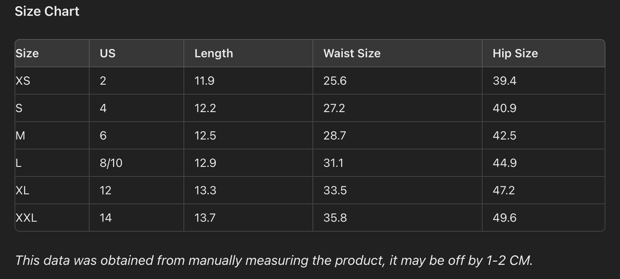Click the 27.2 waist size value
Image resolution: width=620 pixels, height=279 pixels.
click(334, 108)
